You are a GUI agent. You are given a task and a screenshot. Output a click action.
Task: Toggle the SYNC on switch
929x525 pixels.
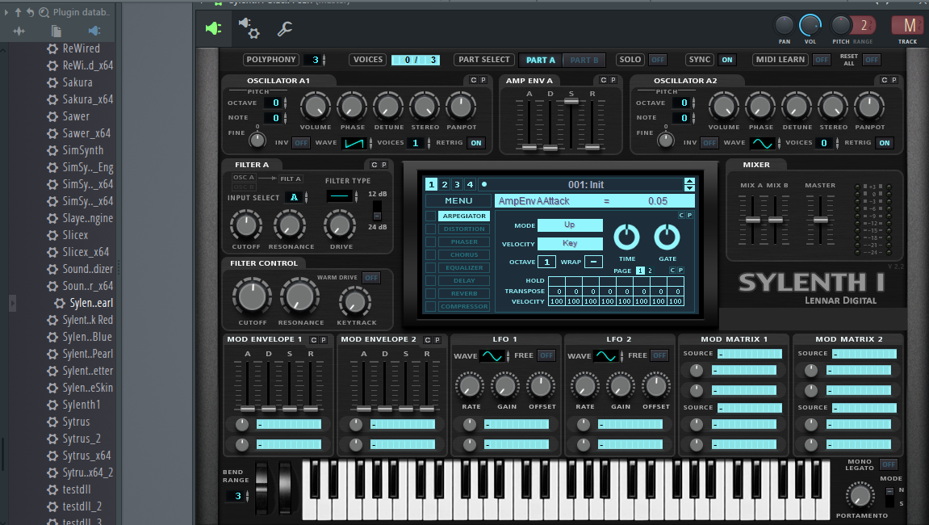727,60
